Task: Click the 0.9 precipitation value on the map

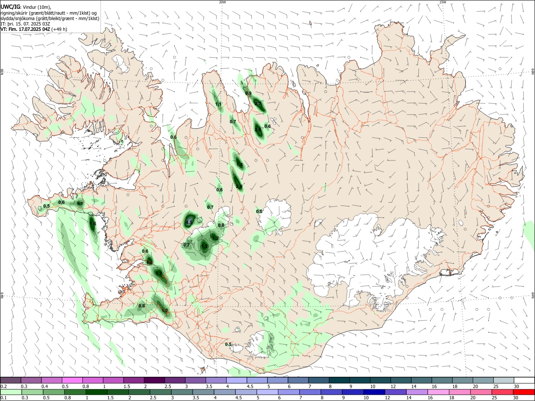Action: [x=248, y=93]
